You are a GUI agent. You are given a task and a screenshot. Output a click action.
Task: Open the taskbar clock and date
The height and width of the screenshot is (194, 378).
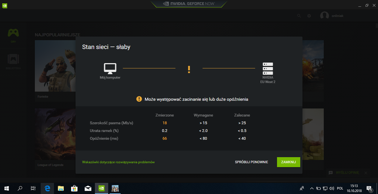coord(354,188)
